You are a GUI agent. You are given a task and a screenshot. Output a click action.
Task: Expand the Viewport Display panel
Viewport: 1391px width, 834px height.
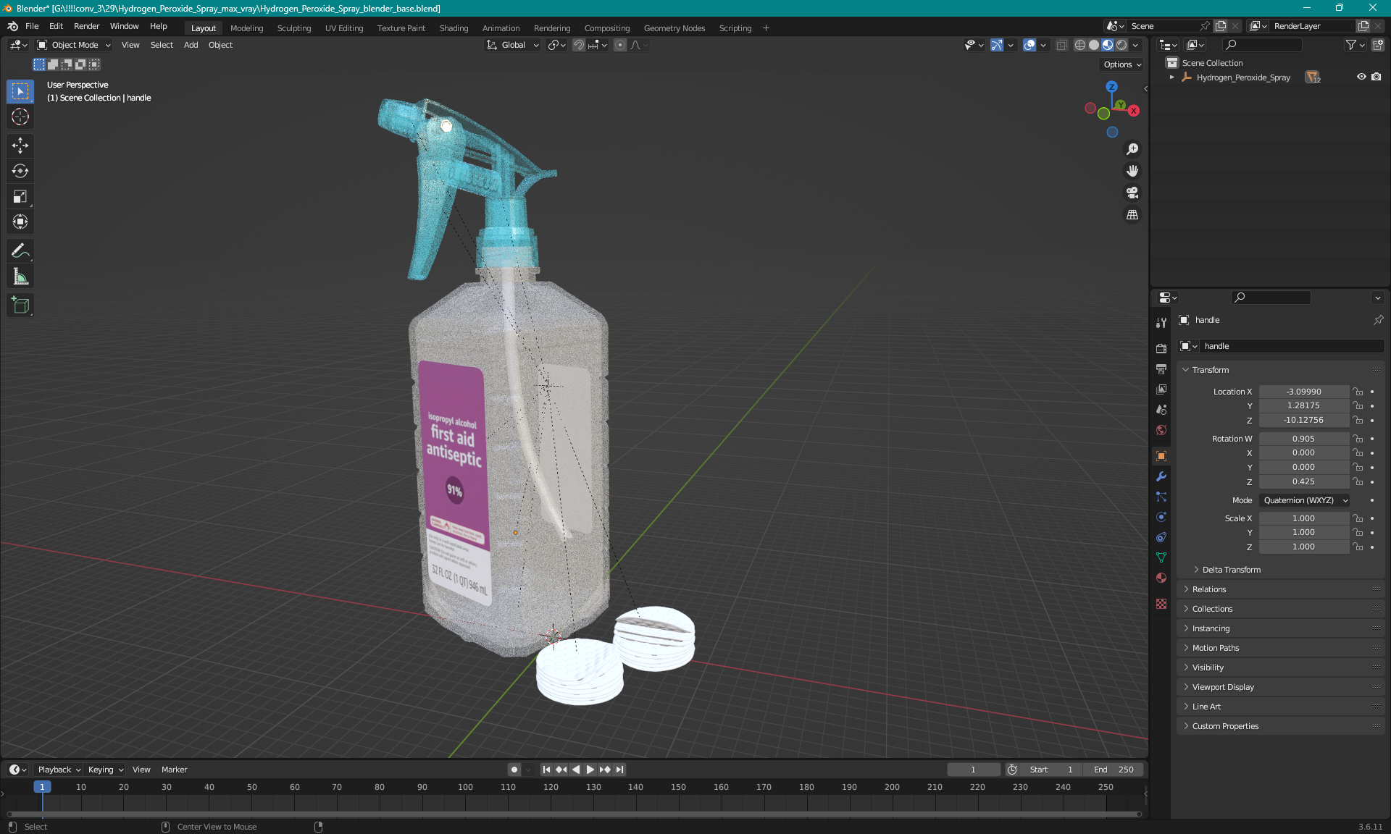(x=1223, y=687)
